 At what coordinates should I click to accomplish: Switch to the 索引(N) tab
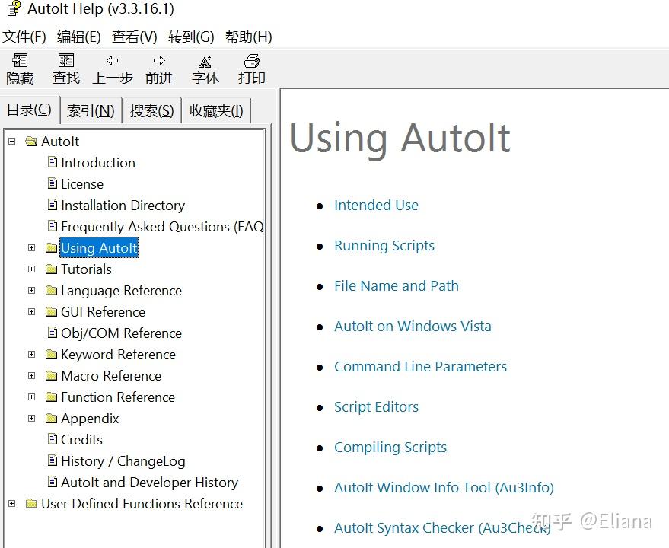(x=90, y=110)
